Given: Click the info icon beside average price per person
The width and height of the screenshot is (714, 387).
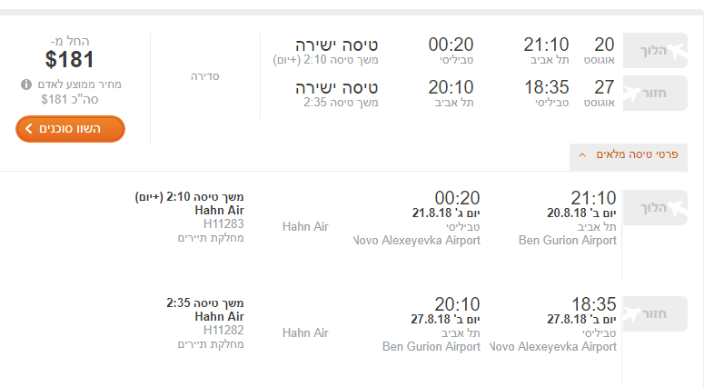Looking at the screenshot, I should coord(26,84).
